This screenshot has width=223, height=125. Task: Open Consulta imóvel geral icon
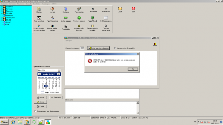click(x=106, y=28)
